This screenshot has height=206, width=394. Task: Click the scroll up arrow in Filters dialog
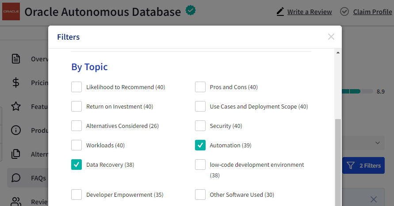(x=338, y=52)
